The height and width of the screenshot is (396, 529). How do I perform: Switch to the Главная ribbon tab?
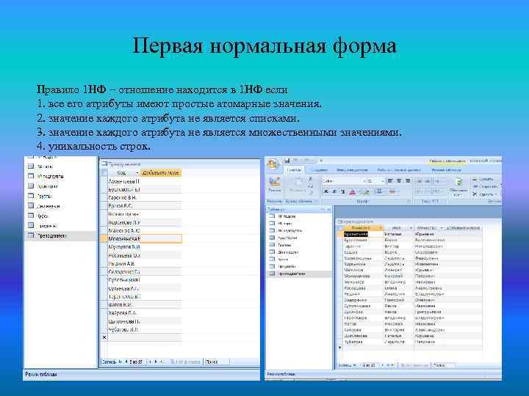point(294,170)
